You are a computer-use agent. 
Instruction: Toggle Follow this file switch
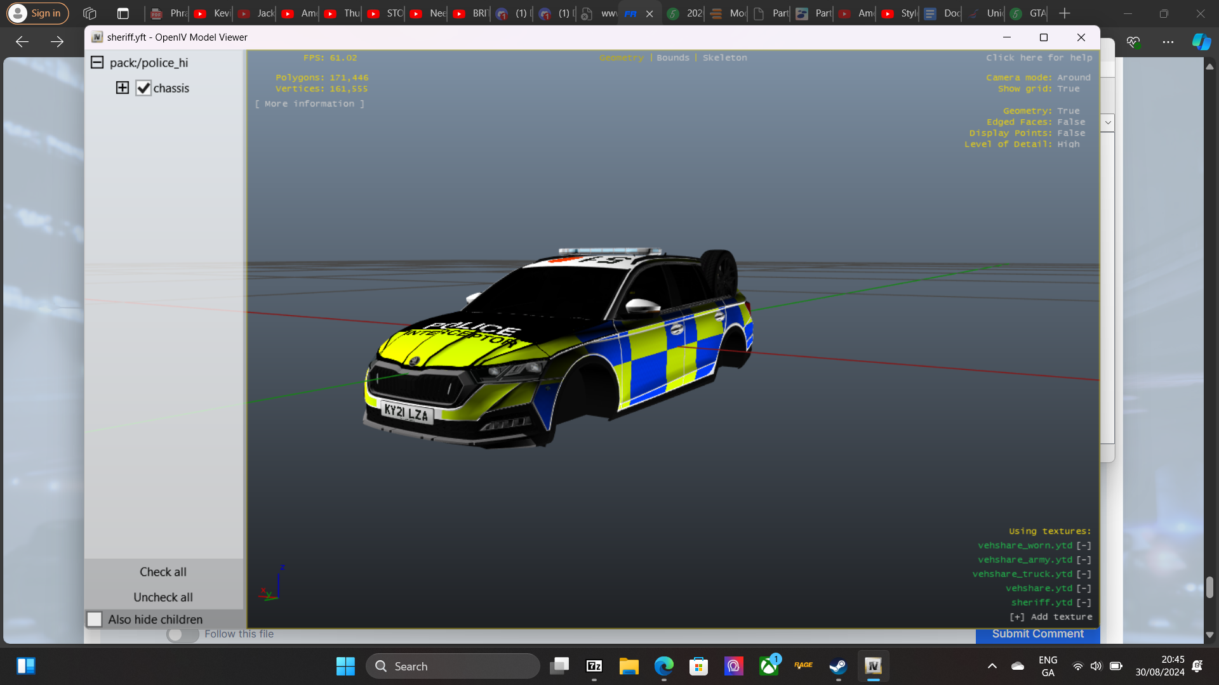pos(182,634)
